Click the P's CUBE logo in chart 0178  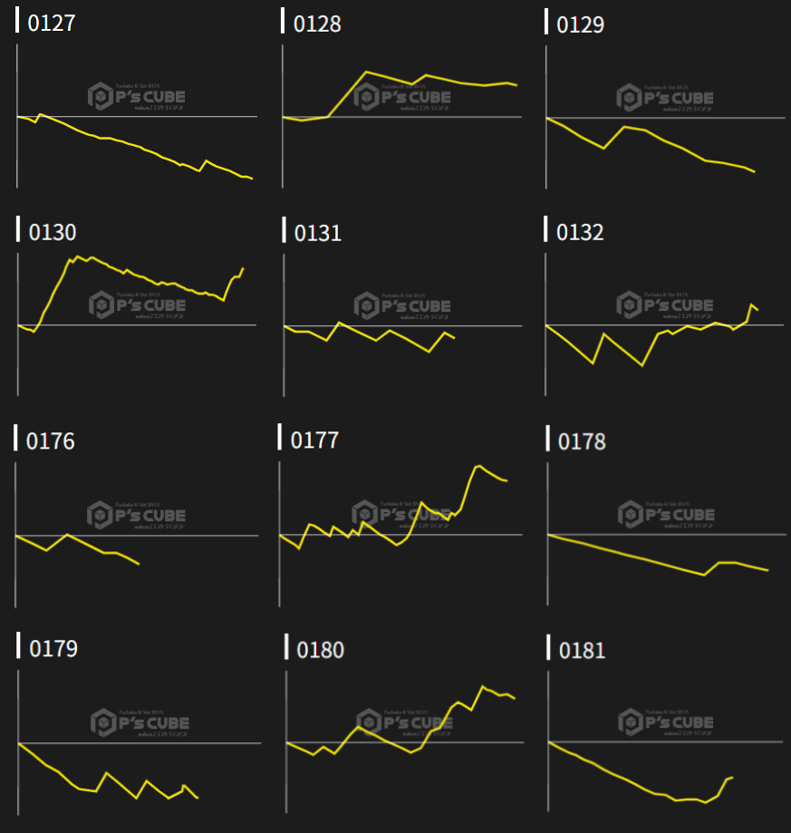pyautogui.click(x=665, y=514)
